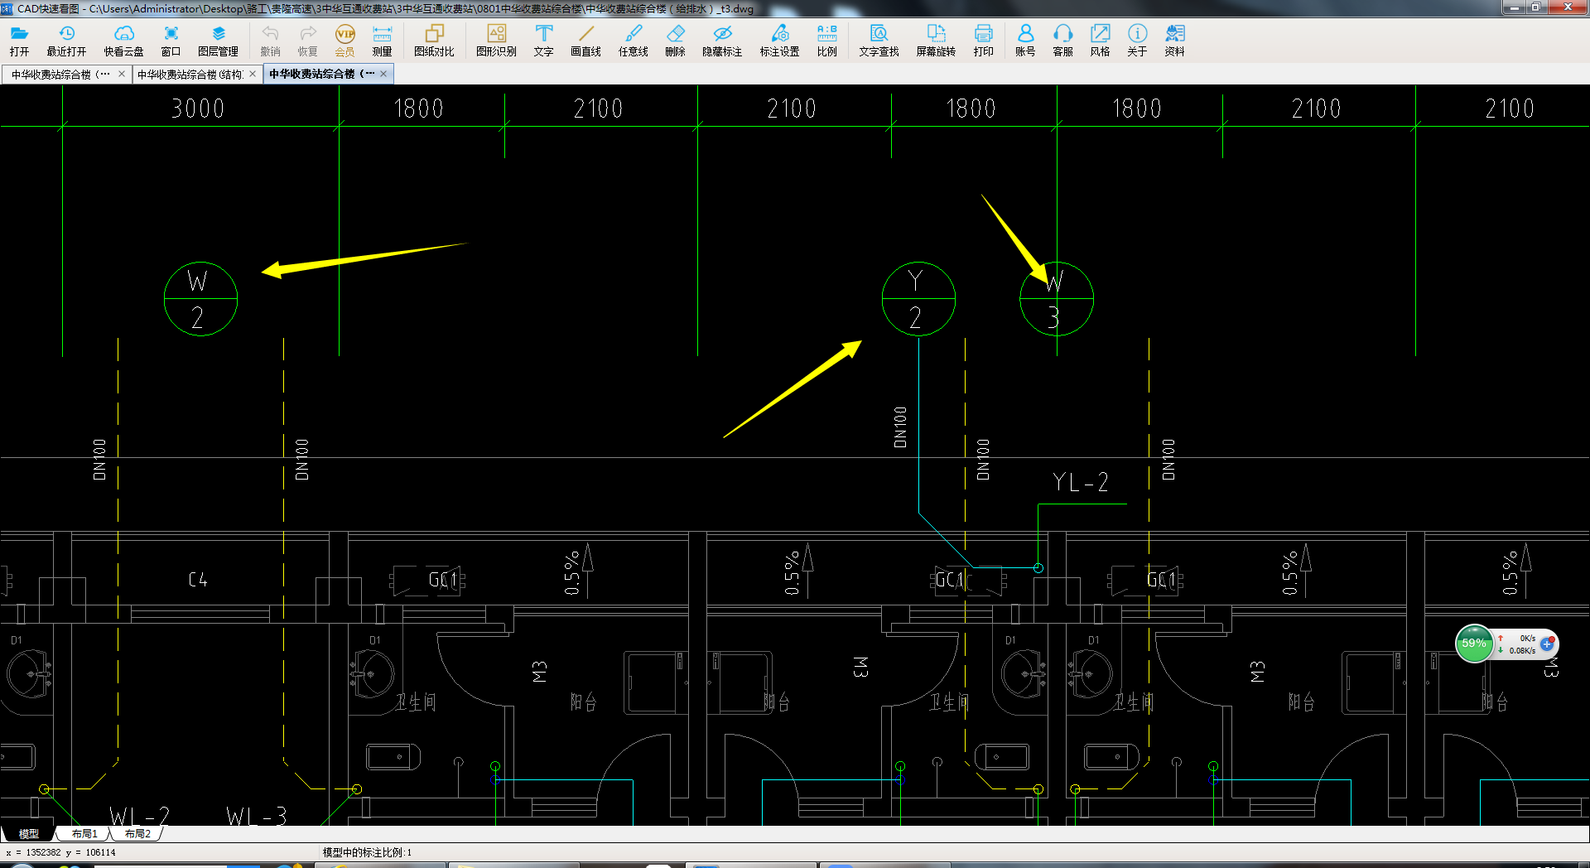Undo with the 撤销 button
This screenshot has width=1590, height=868.
[x=270, y=41]
